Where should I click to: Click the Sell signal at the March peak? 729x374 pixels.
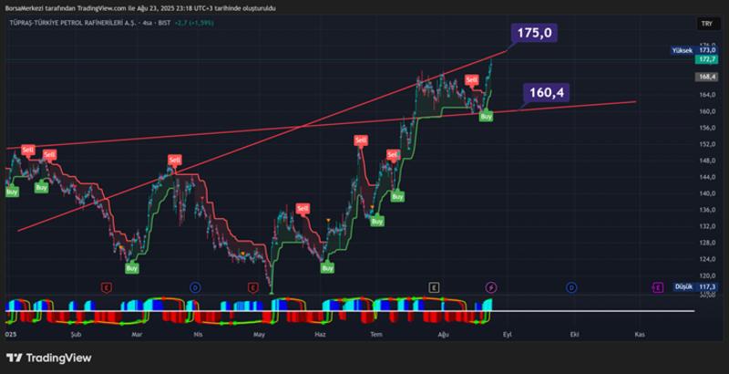click(x=174, y=160)
